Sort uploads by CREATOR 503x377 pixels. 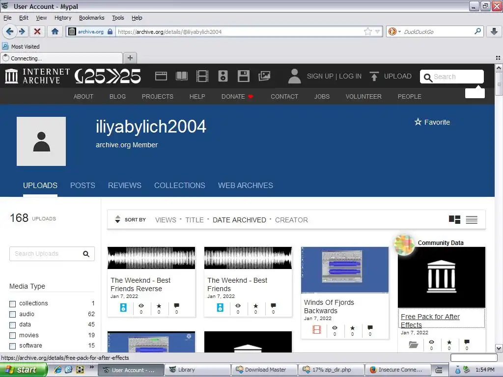(x=291, y=220)
